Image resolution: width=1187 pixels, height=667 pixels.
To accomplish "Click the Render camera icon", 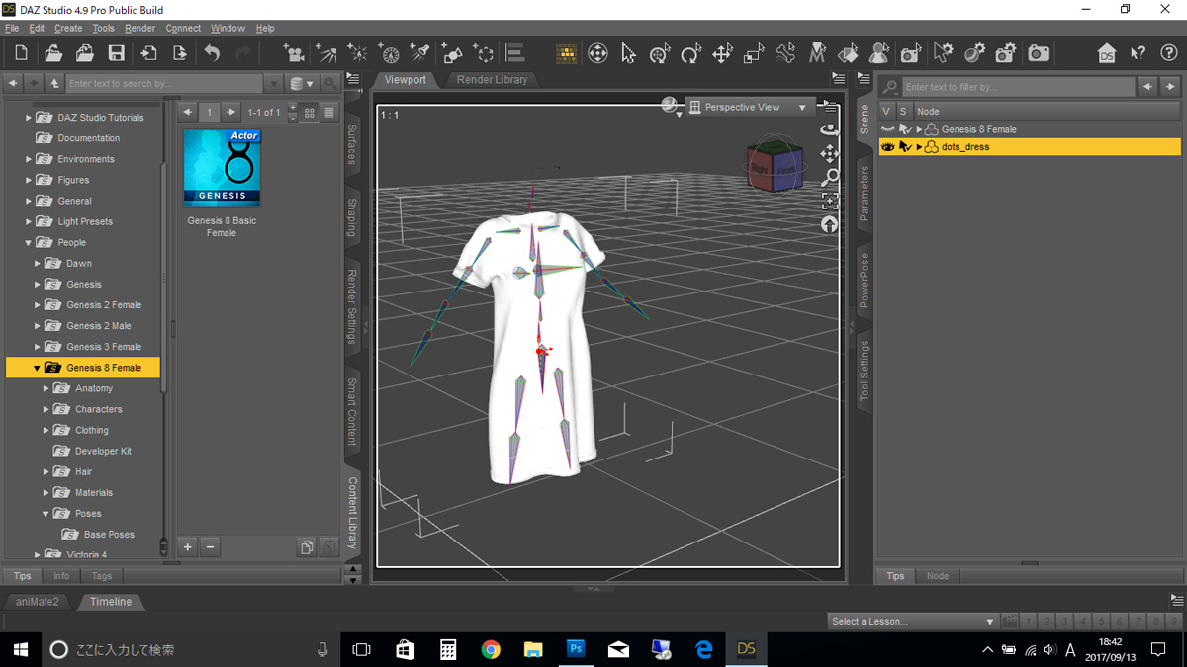I will pos(1038,53).
